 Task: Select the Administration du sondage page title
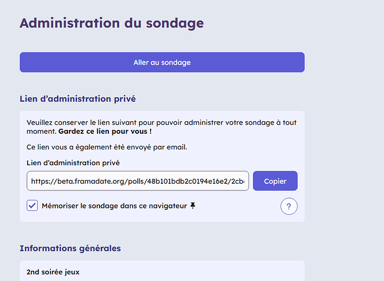point(112,23)
